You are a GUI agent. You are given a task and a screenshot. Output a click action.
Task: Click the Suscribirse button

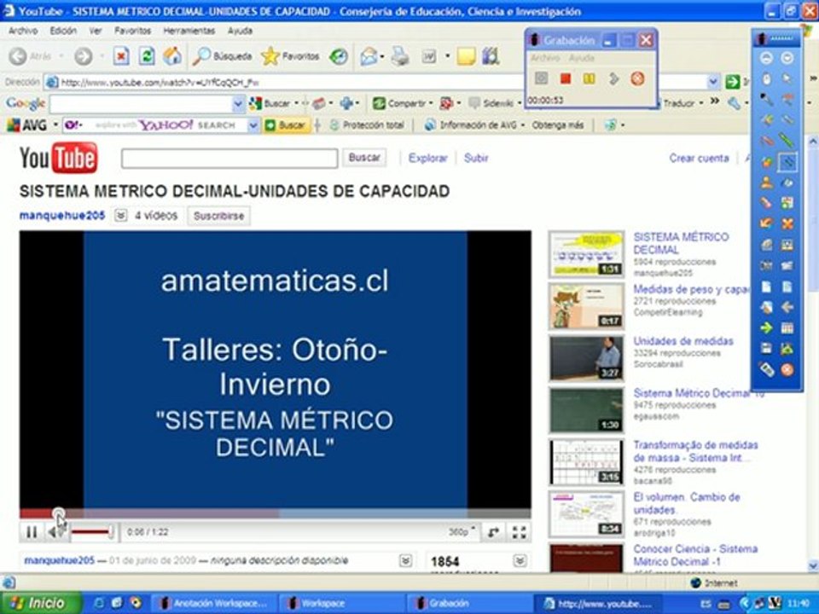pos(218,216)
